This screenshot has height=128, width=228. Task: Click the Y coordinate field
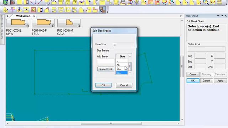click(219, 62)
